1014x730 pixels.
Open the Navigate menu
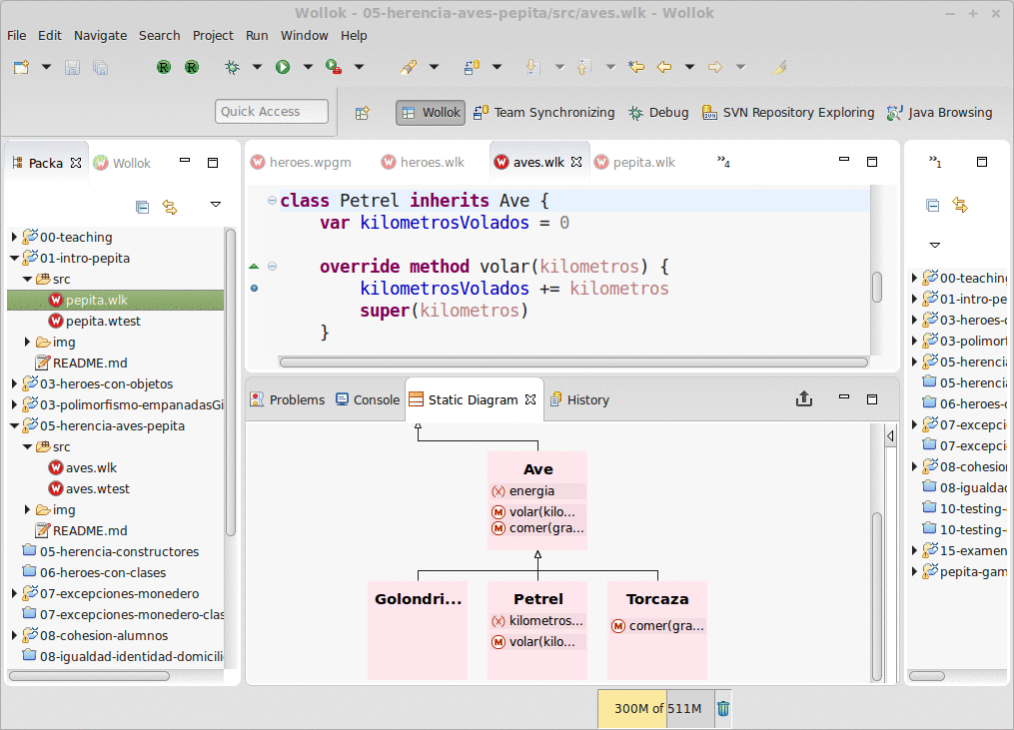(100, 35)
